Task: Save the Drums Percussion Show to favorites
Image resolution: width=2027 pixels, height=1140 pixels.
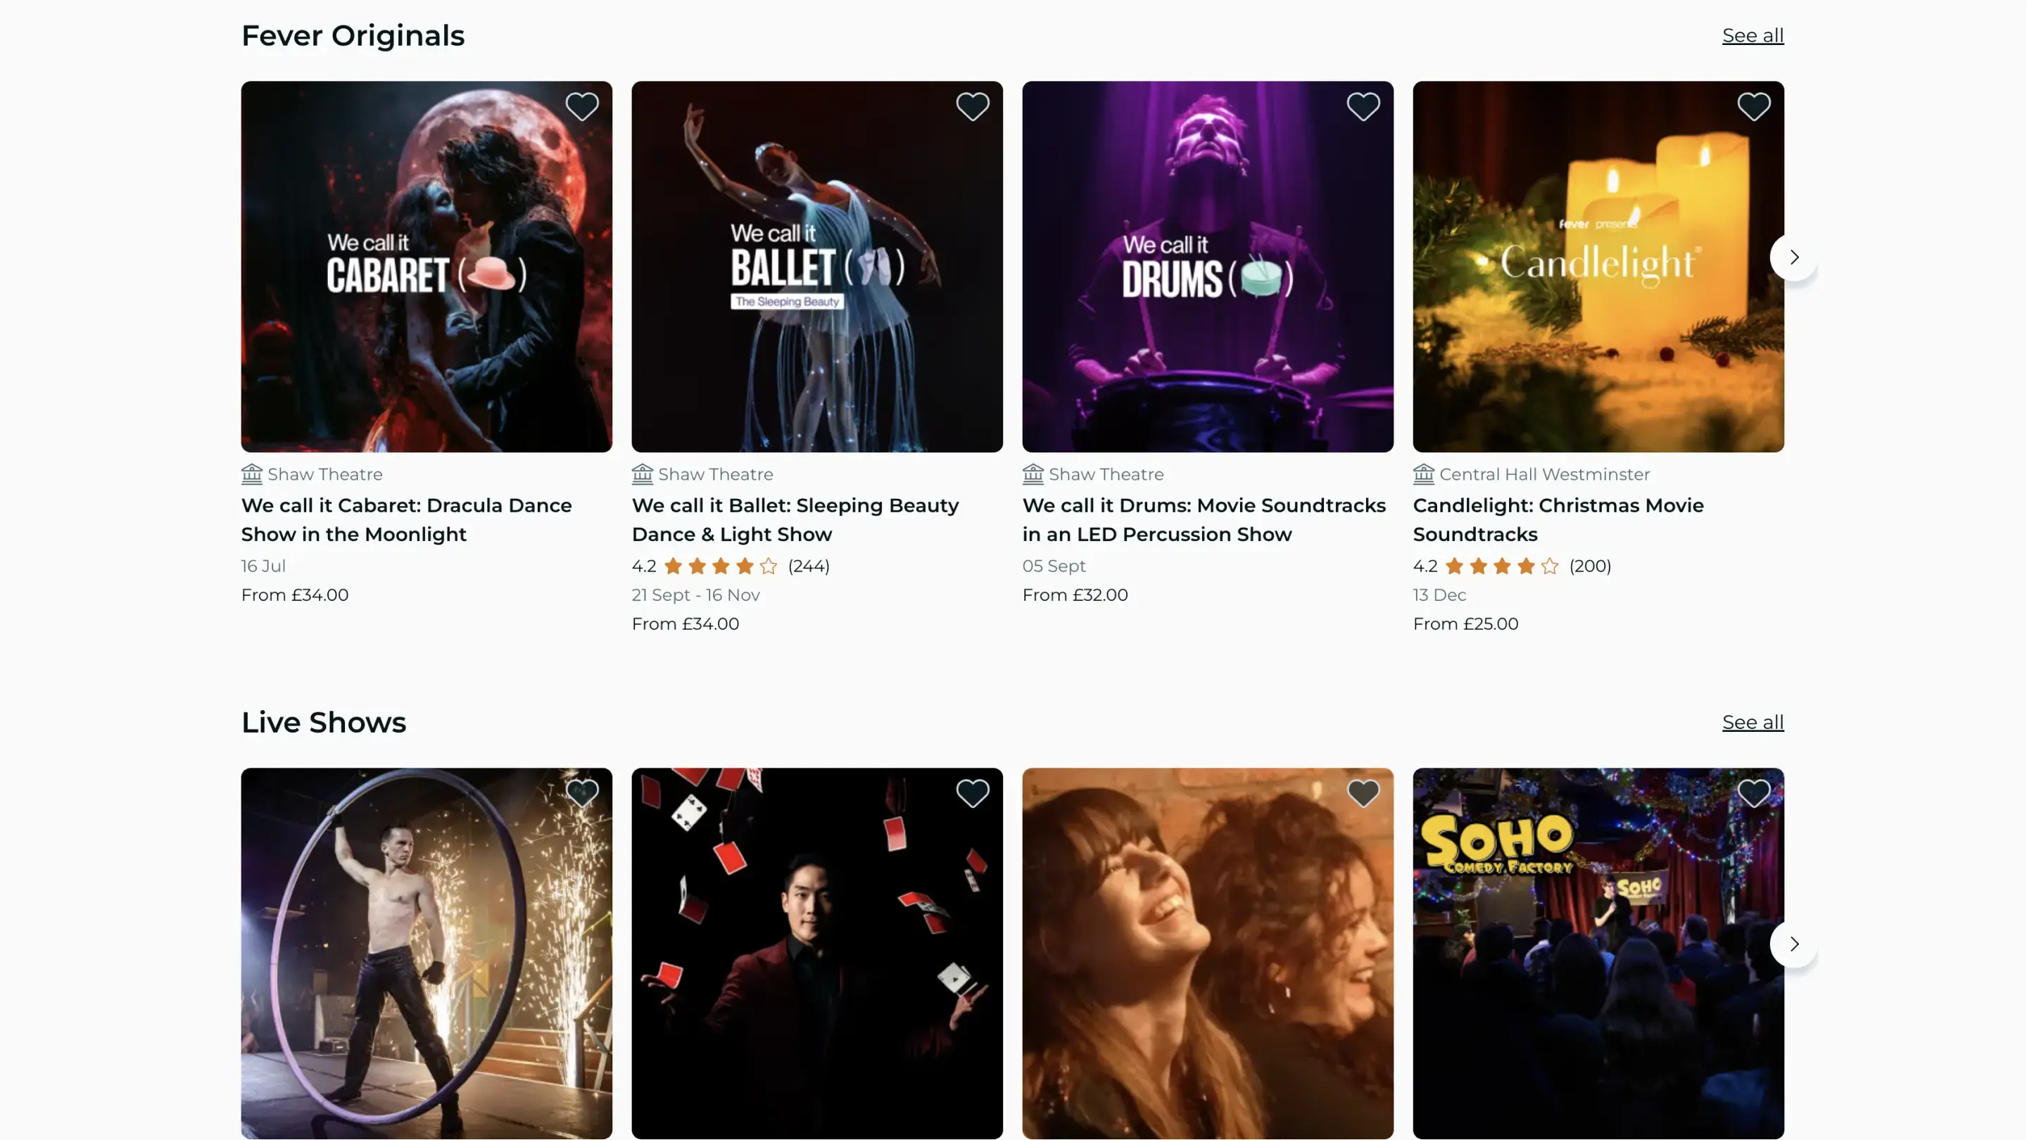Action: (x=1362, y=106)
